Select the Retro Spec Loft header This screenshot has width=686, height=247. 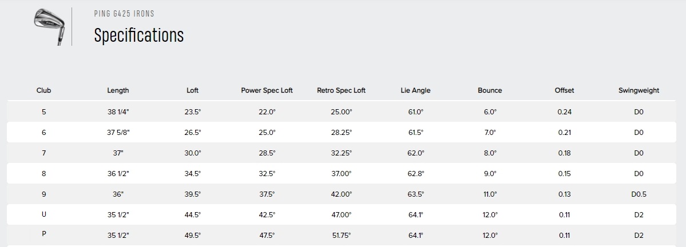pos(341,90)
